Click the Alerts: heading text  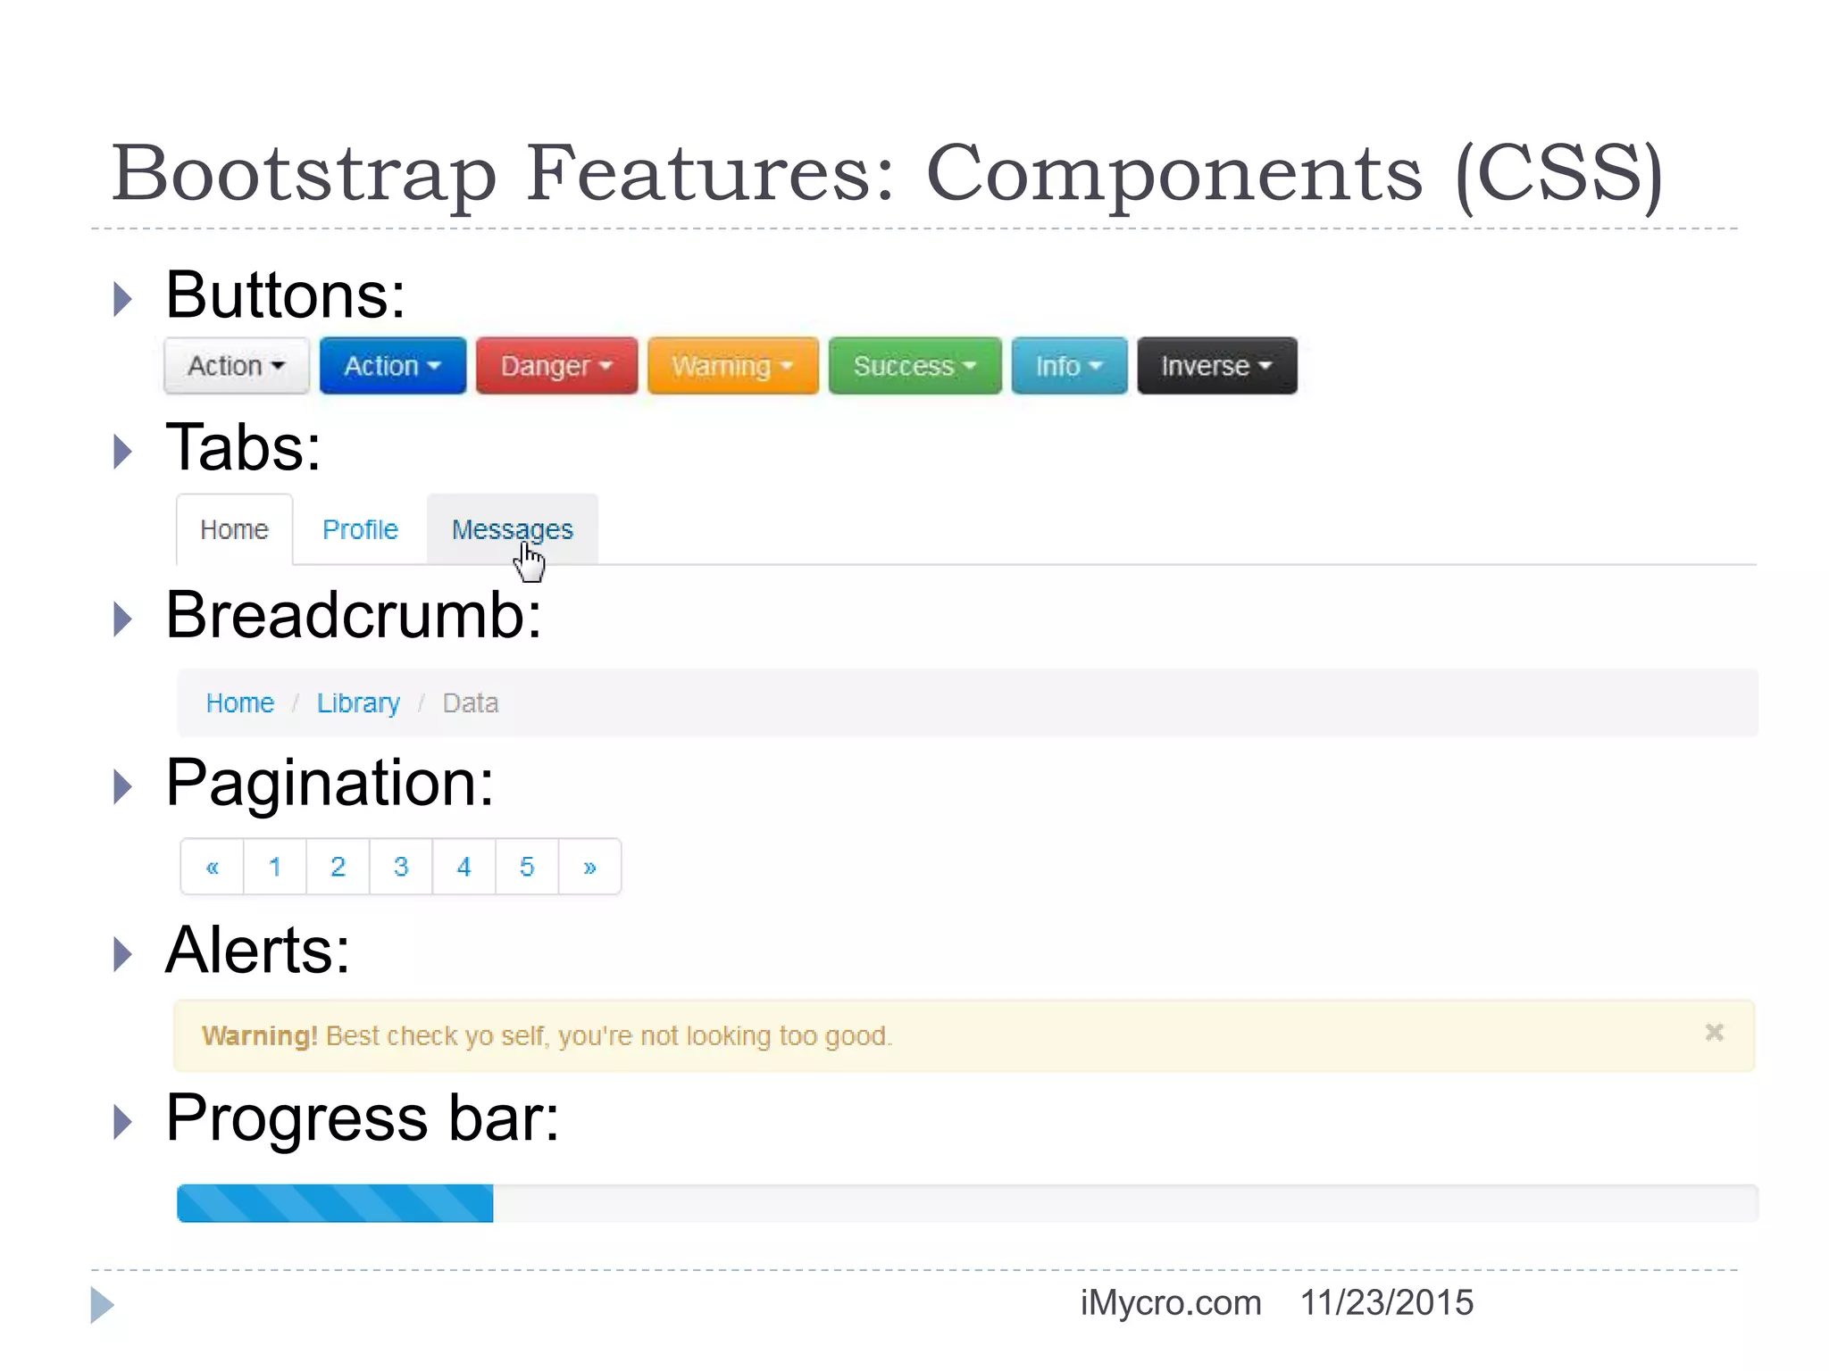coord(258,950)
